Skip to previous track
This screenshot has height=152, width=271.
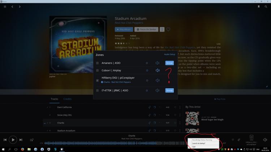coord(5,140)
